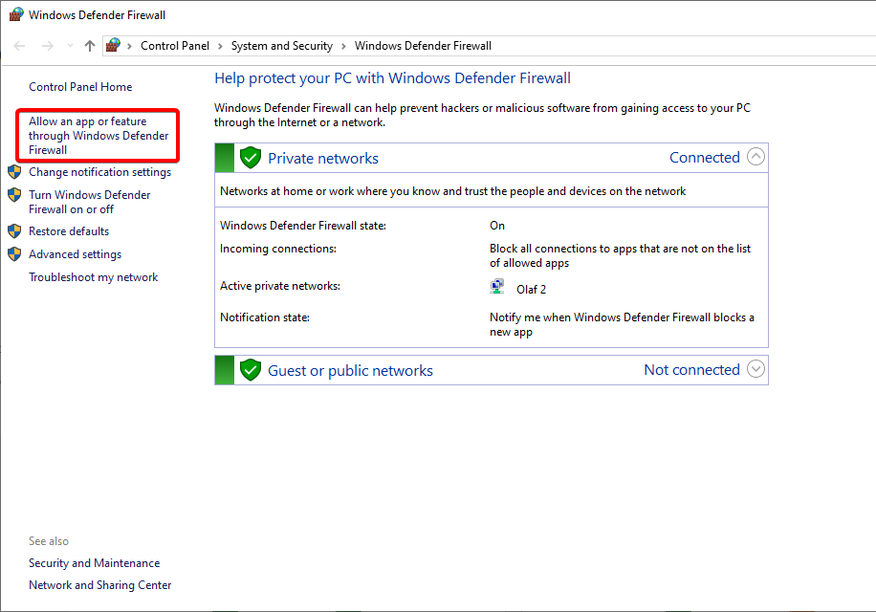Click Block all connections value text

coord(620,255)
